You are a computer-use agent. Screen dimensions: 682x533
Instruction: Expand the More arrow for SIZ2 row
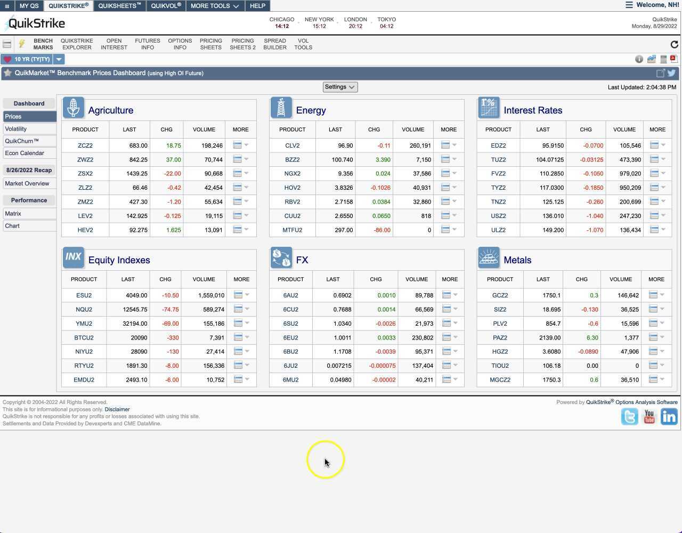[662, 309]
